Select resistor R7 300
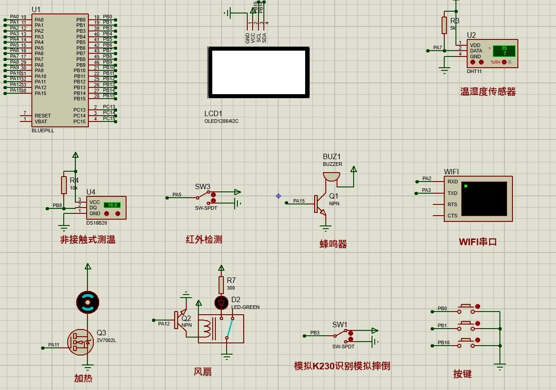The width and height of the screenshot is (556, 390). [221, 285]
